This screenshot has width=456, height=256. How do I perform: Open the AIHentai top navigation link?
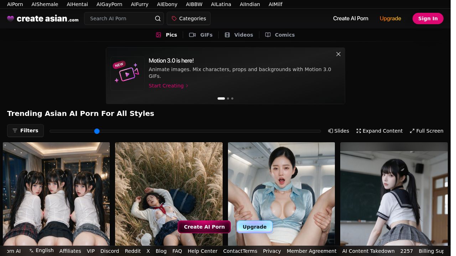point(77,4)
